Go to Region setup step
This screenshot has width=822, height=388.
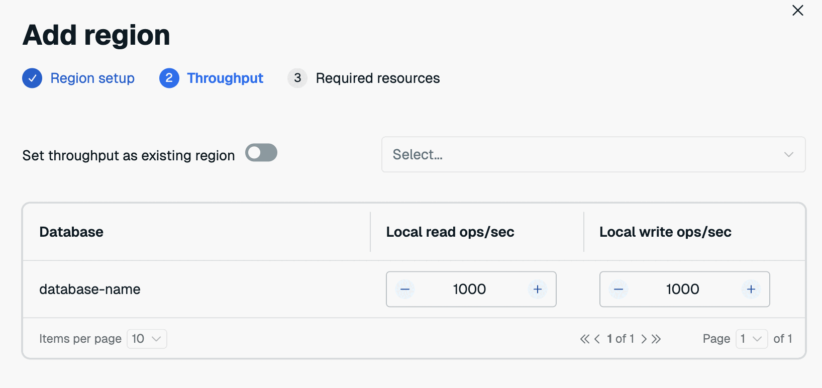92,78
